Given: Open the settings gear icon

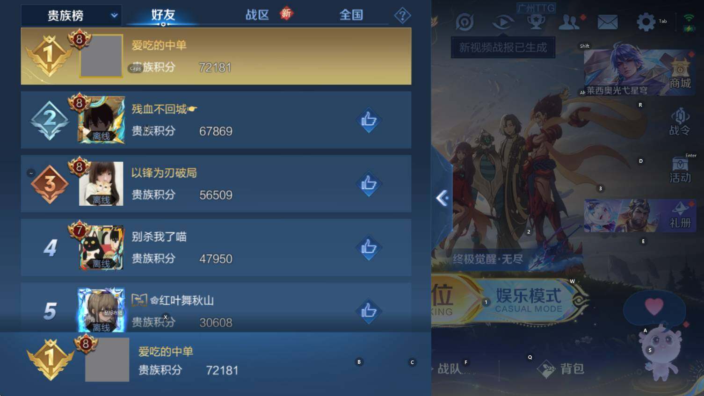Looking at the screenshot, I should (x=646, y=22).
